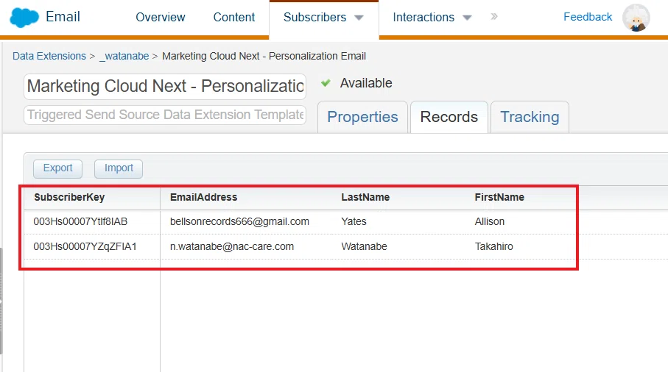Click the LastName column header
668x372 pixels.
(x=365, y=197)
